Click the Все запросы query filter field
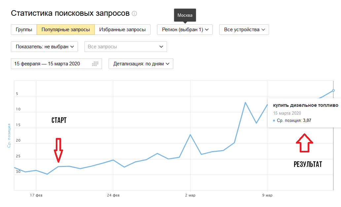Screen dimensions: 341x207 (126, 47)
